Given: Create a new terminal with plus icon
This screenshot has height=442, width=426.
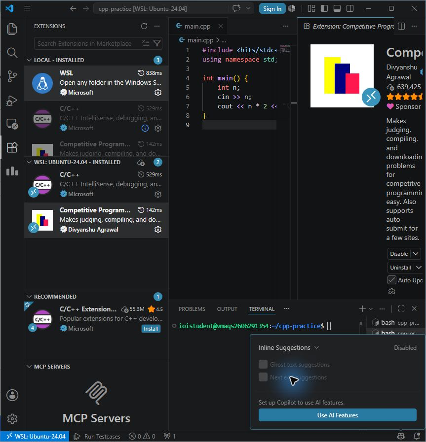Looking at the screenshot, I should tap(362, 308).
